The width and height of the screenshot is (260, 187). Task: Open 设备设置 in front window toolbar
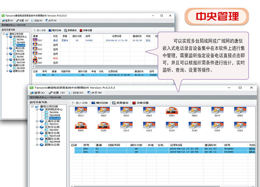[x=140, y=103]
